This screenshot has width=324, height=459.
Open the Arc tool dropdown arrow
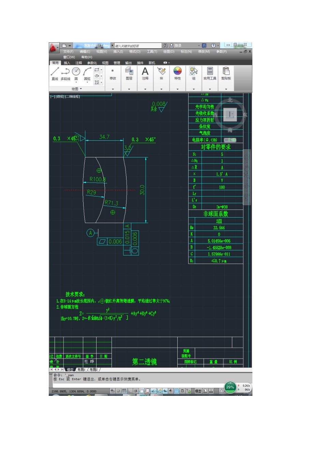coord(87,83)
